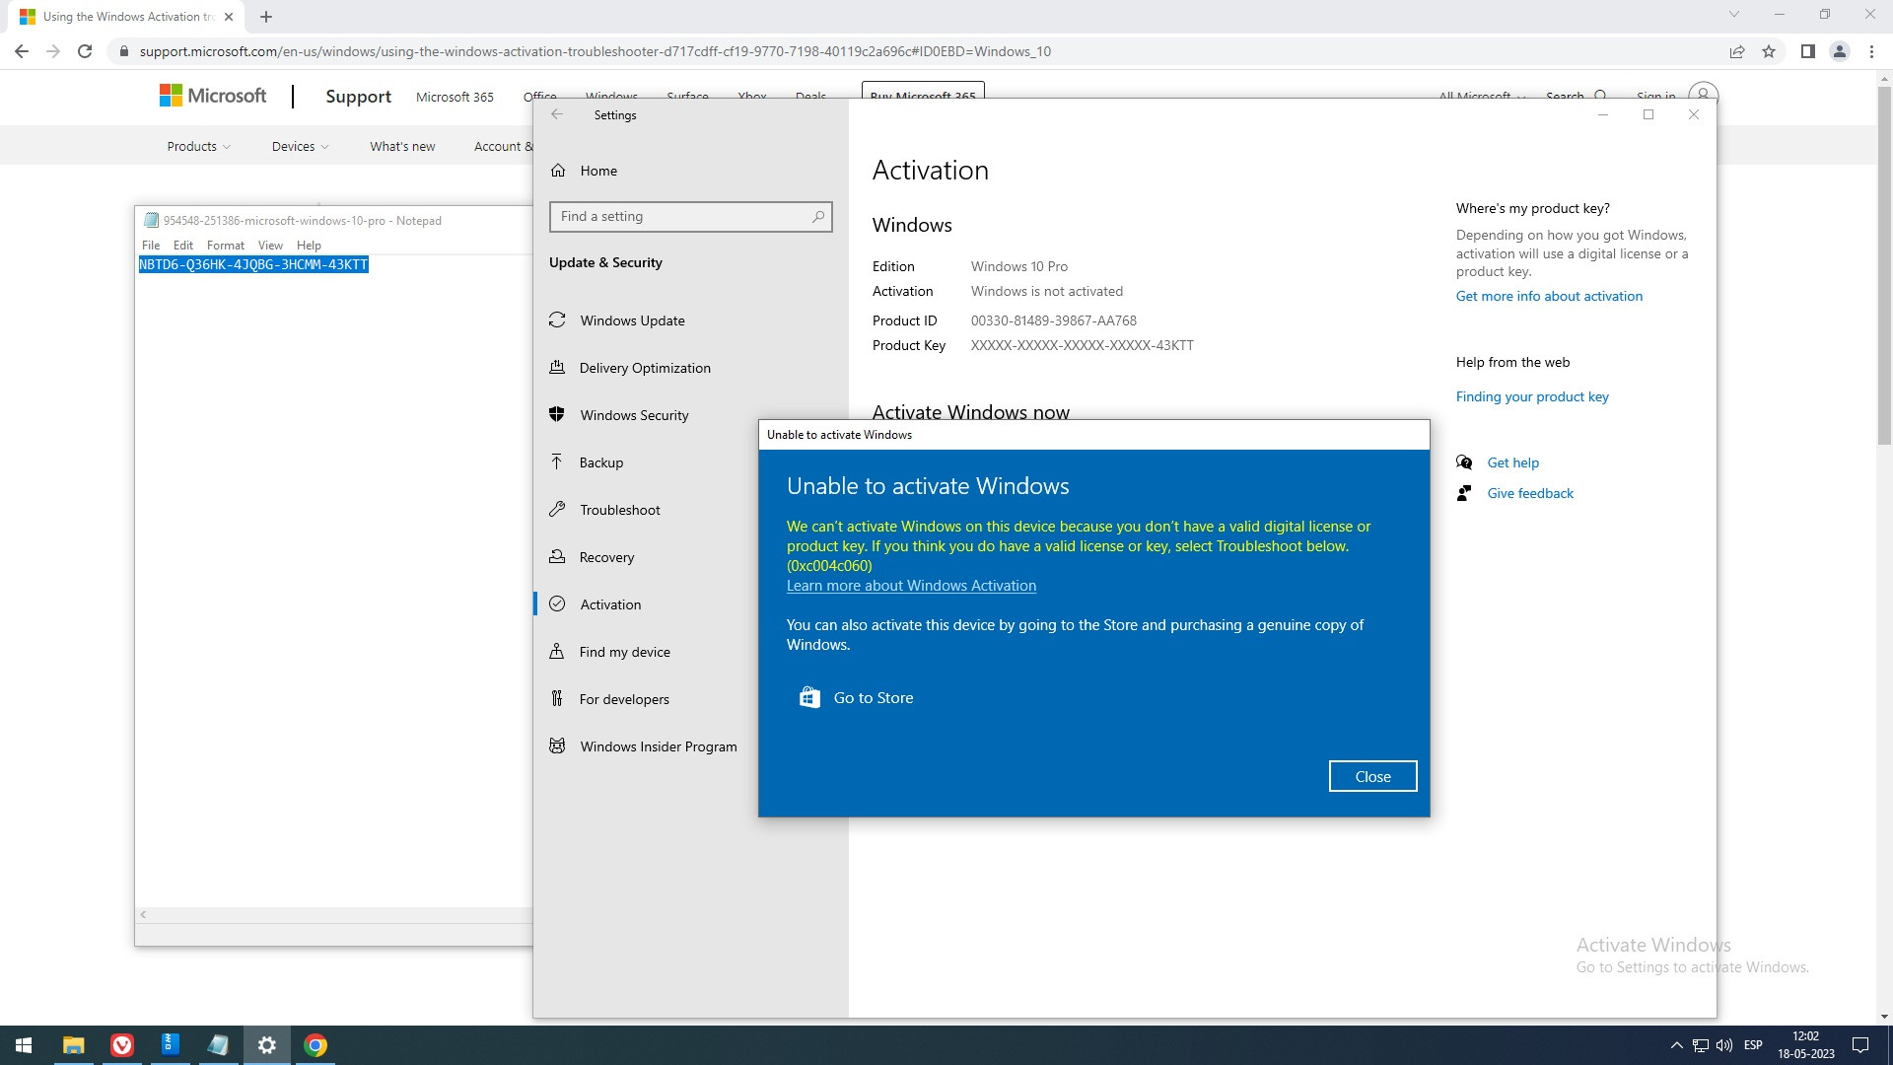1893x1065 pixels.
Task: Click the Troubleshoot wrench icon
Action: 557,510
